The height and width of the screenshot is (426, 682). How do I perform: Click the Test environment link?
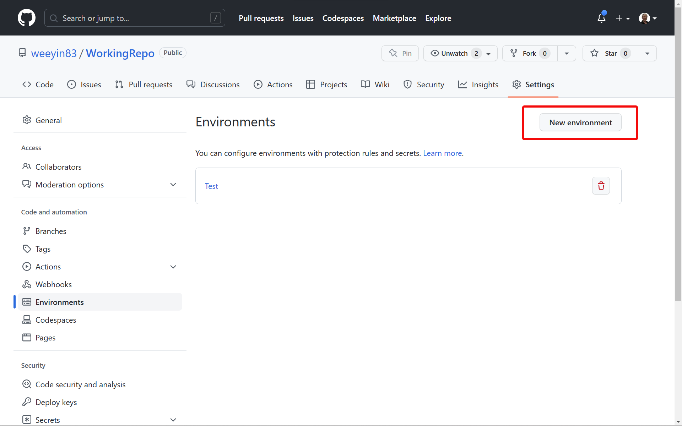click(211, 186)
